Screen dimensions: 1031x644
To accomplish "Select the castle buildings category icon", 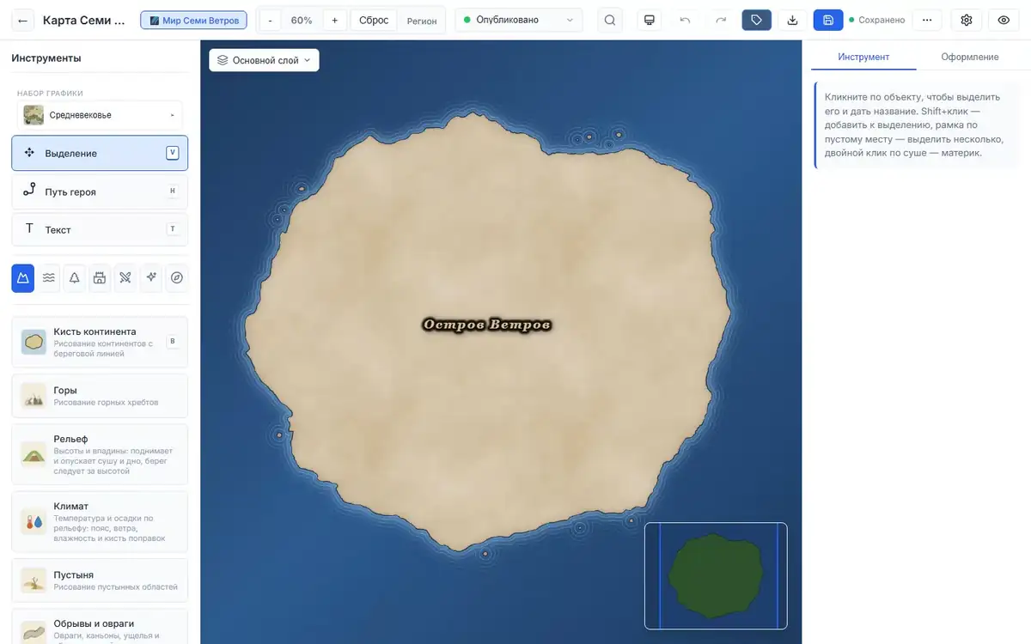I will [x=100, y=277].
